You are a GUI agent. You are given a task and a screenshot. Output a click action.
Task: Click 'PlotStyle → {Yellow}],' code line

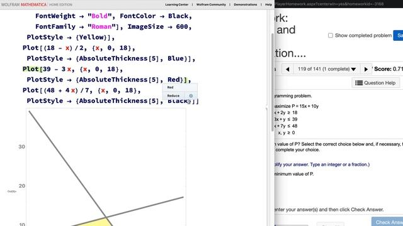click(x=71, y=38)
